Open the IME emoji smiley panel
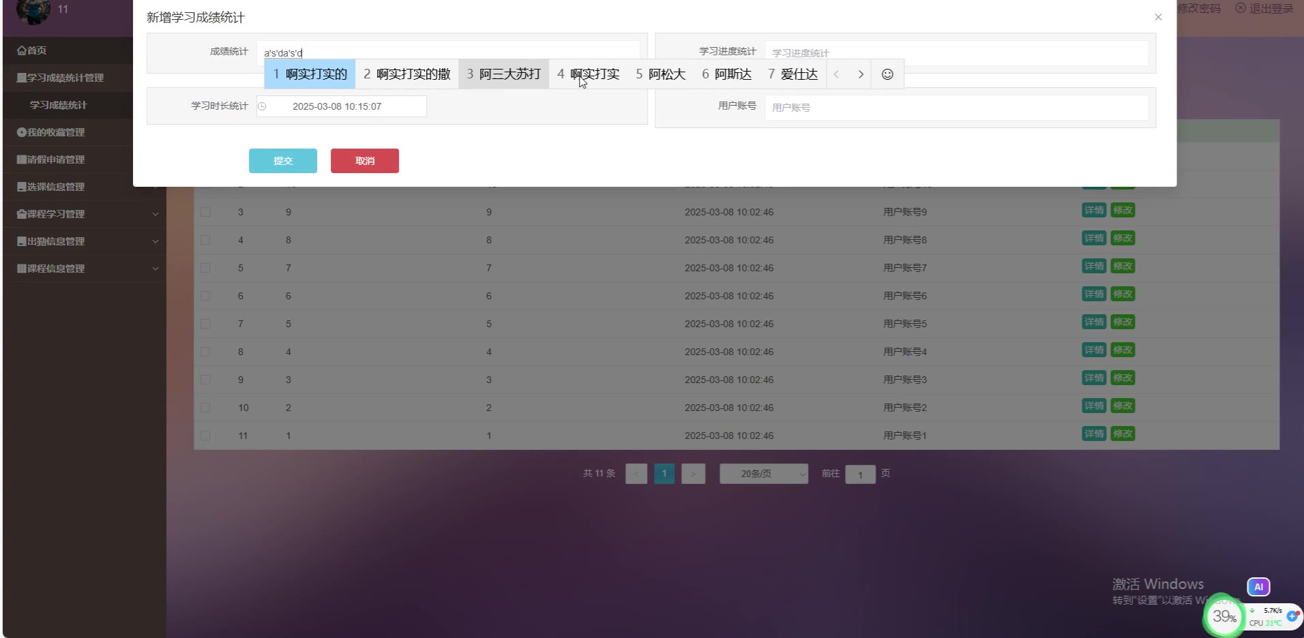 (x=887, y=74)
